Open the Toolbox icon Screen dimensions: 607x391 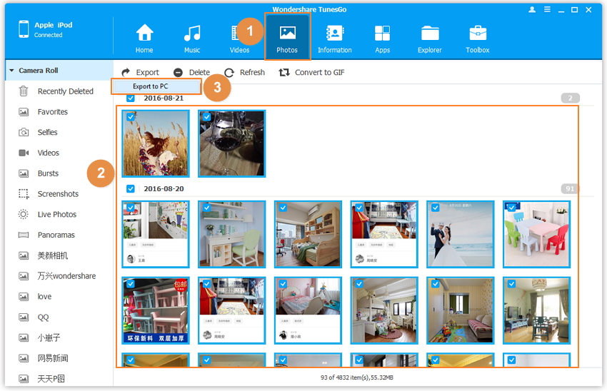pos(478,34)
